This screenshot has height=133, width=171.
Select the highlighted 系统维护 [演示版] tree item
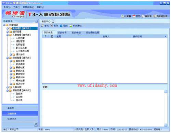(25, 28)
